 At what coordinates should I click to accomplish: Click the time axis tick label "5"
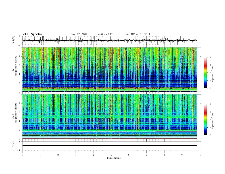[x=111, y=155]
